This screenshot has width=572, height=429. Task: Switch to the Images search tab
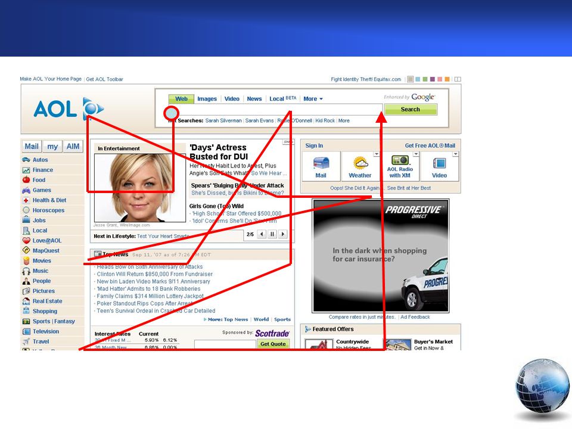207,99
